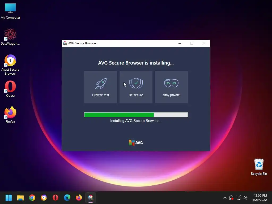Screen dimensions: 272x204
Task: Activate AVG installer taskbar button
Action: tap(91, 198)
